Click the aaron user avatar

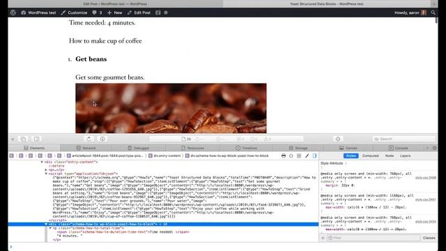pos(424,13)
